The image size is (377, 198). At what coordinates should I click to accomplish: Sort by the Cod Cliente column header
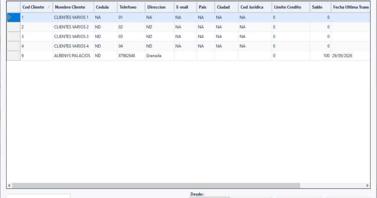click(36, 7)
